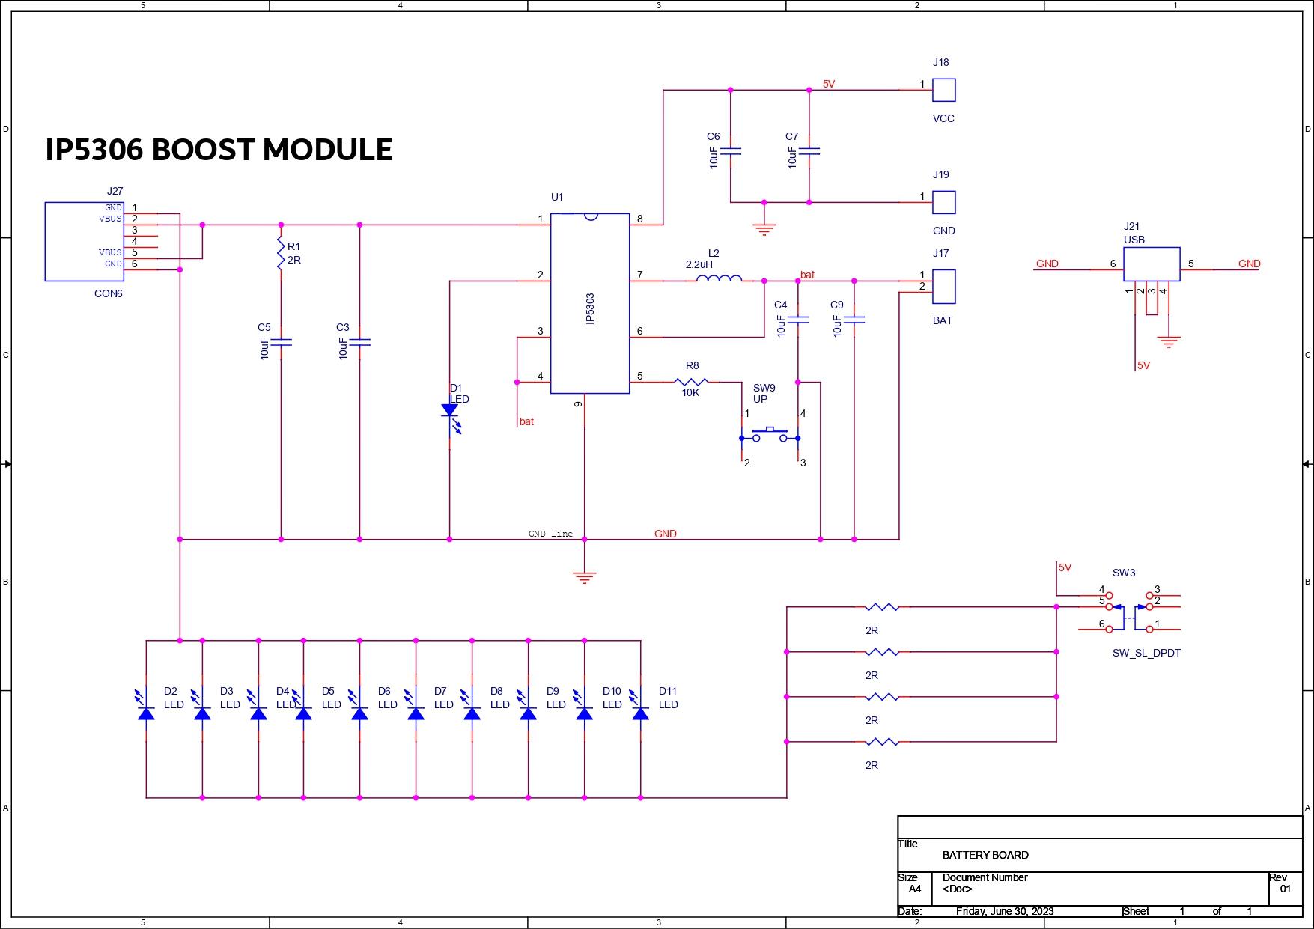Click the J17 BAT connector block
The image size is (1314, 929).
coord(944,288)
